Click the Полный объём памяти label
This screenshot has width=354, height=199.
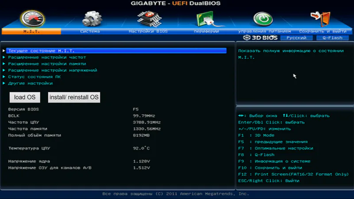(35, 135)
